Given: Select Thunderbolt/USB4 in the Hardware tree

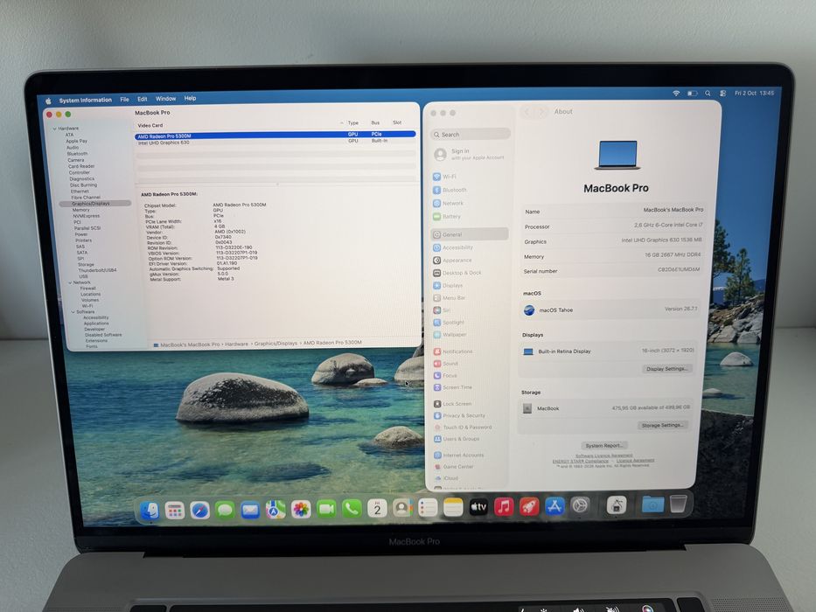Looking at the screenshot, I should (x=97, y=270).
